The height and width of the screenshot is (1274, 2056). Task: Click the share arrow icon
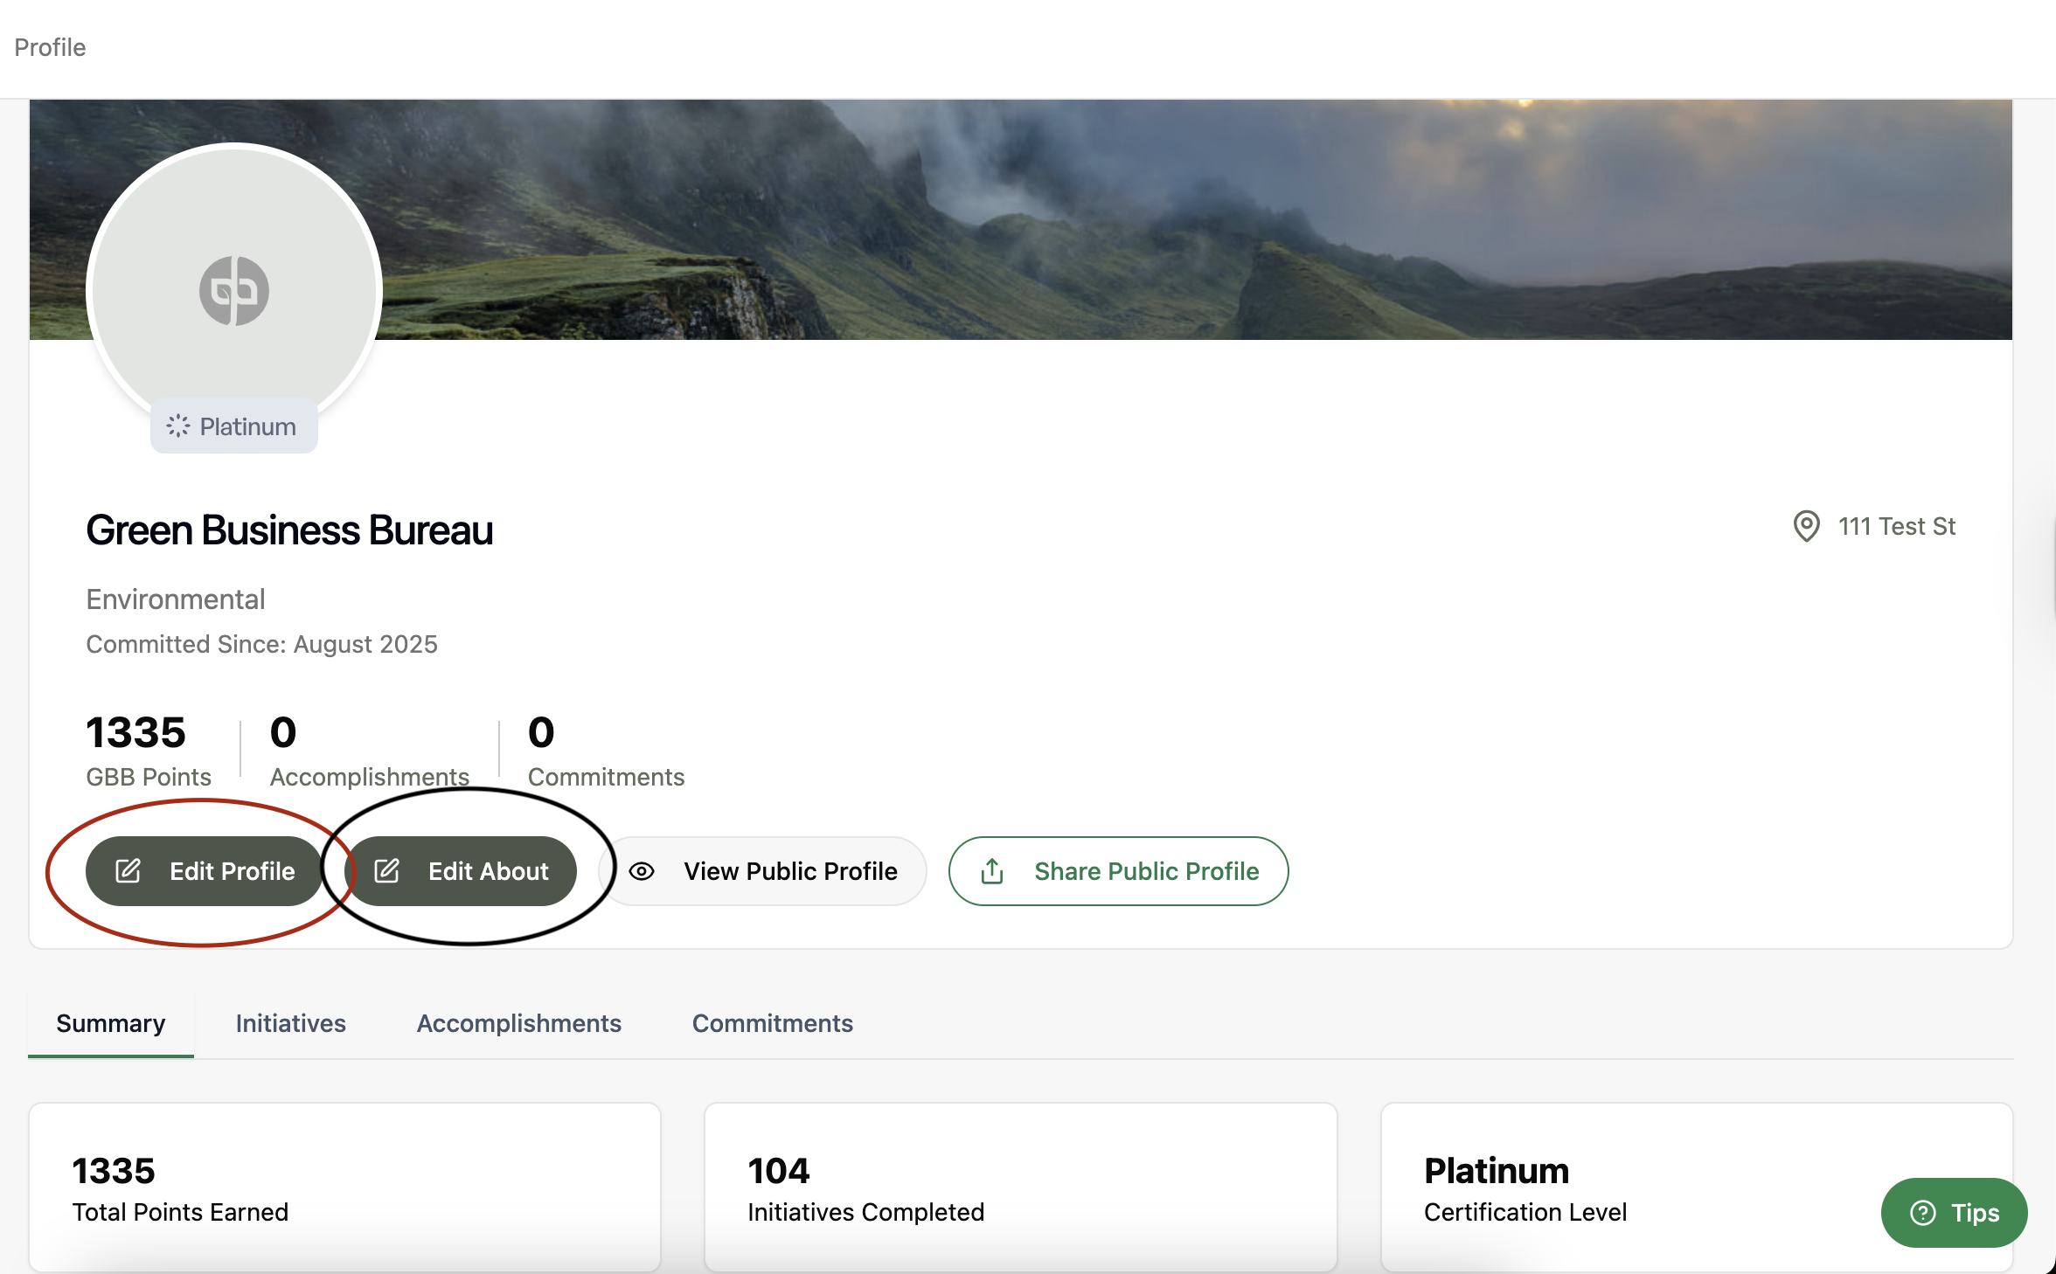pos(992,871)
